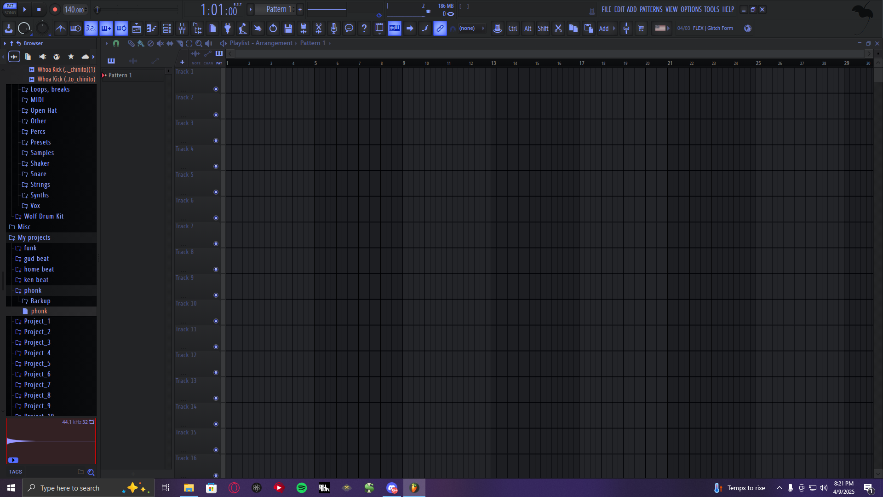883x497 pixels.
Task: Mute Track 1 with its toggle dot
Action: [x=216, y=89]
